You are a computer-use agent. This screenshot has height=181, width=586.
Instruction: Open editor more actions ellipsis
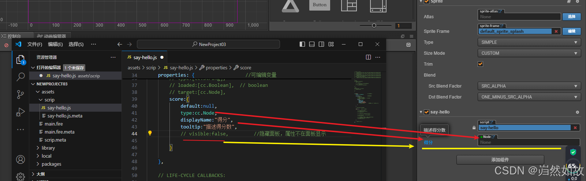378,57
